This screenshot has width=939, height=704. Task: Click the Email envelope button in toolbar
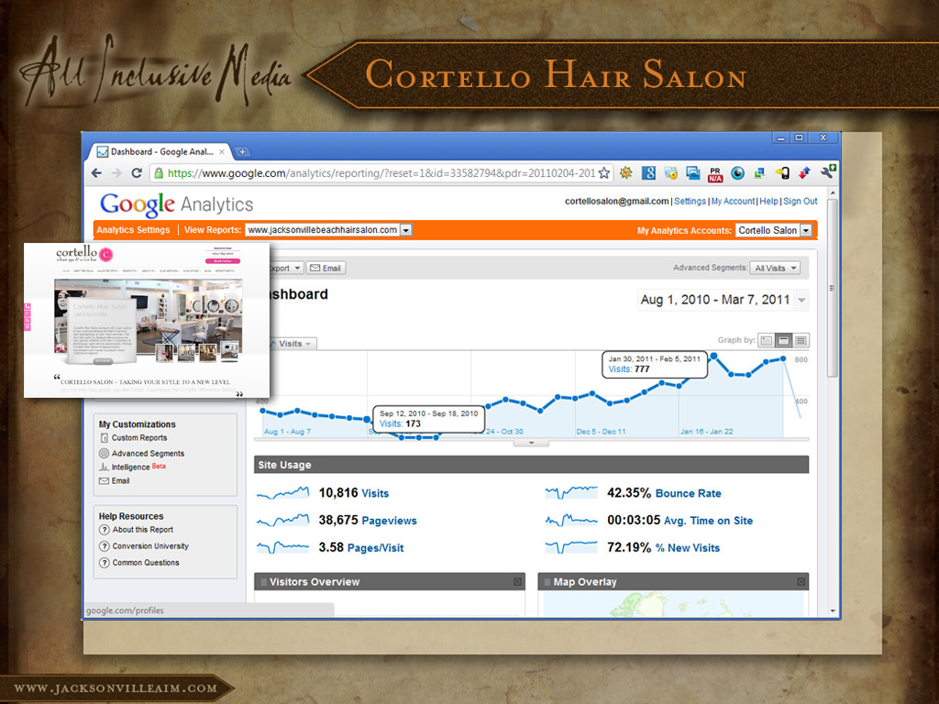[326, 268]
